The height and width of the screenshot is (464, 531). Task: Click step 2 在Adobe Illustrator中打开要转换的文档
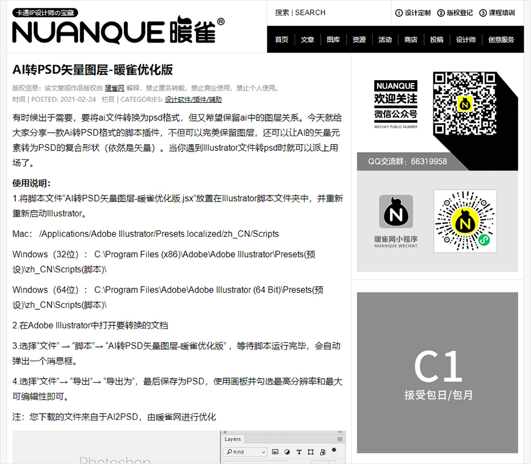[90, 325]
